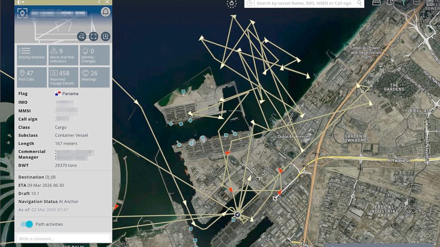The height and width of the screenshot is (247, 440).
Task: Click the vessel focus icon beside the blurred name
Action: pos(22,13)
